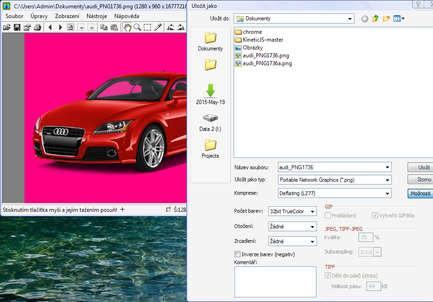Select the Zoom magnifier tool
Screen dimensions: 433x302
(x=137, y=27)
